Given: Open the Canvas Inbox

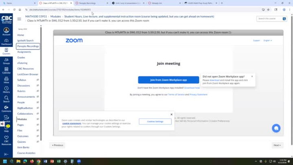Looking at the screenshot, I should [x=6, y=80].
